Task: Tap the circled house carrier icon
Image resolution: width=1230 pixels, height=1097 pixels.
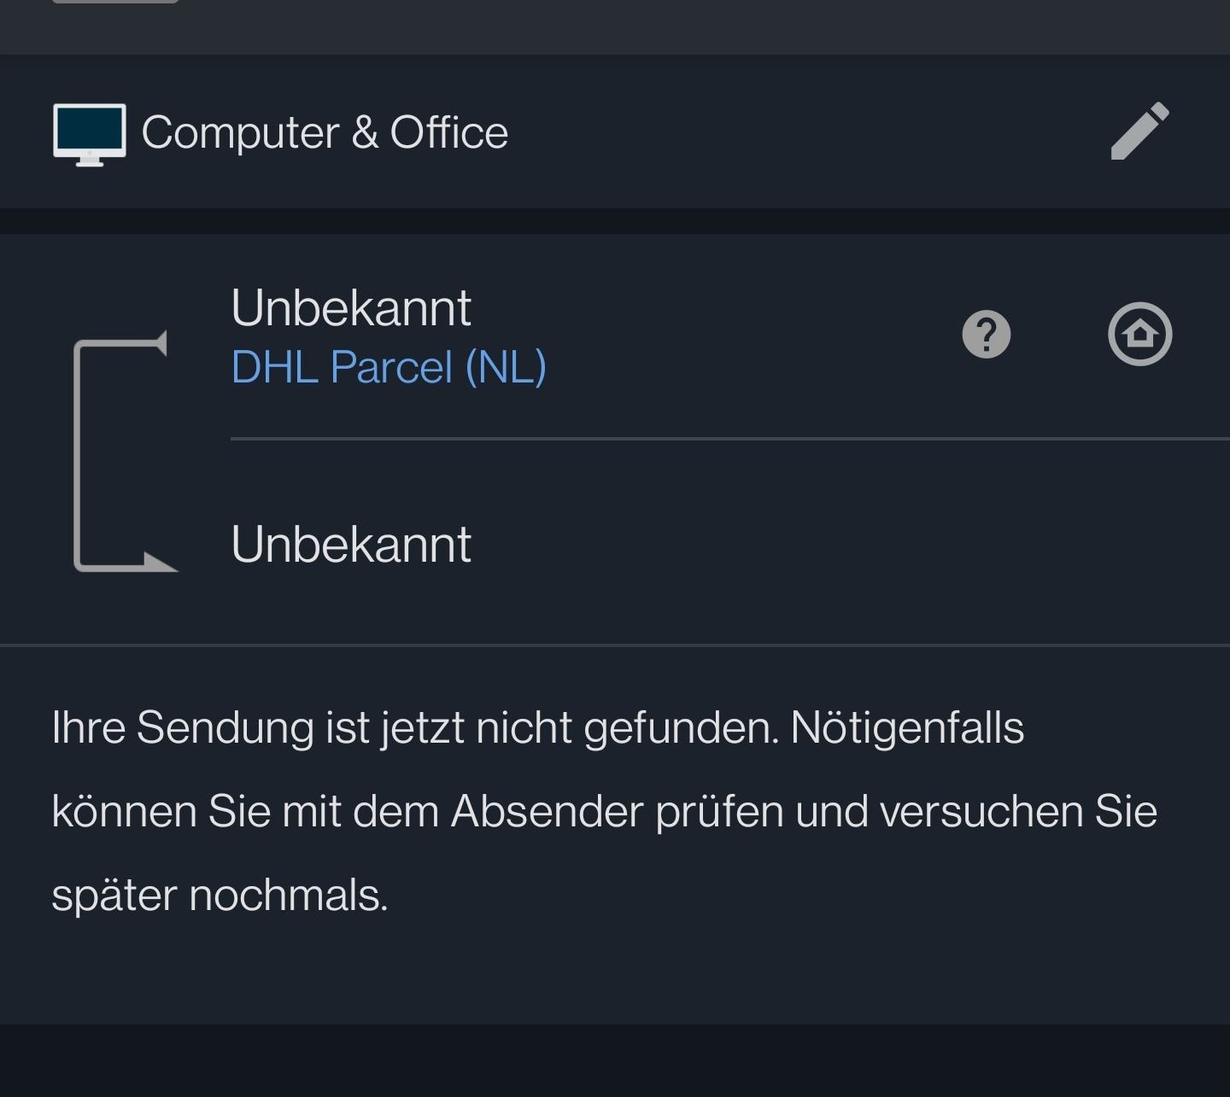Action: pyautogui.click(x=1140, y=334)
